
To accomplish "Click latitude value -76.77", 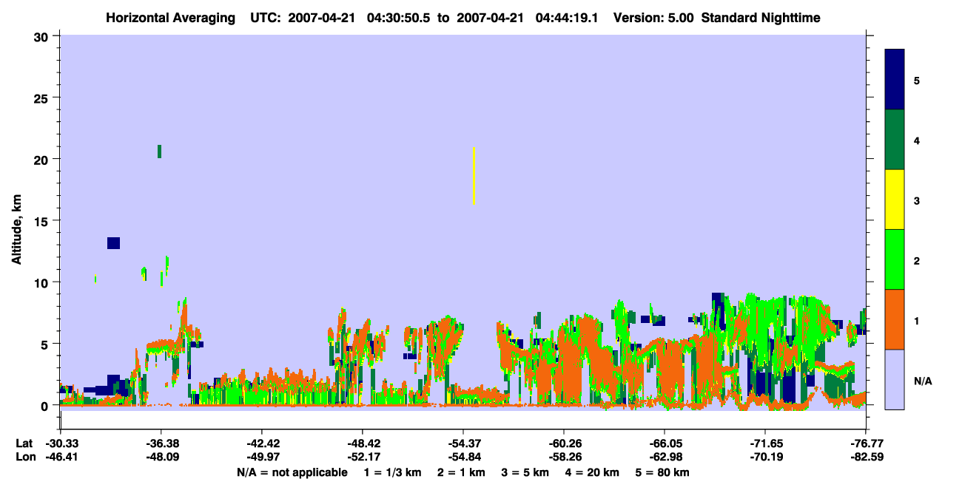I will point(866,443).
